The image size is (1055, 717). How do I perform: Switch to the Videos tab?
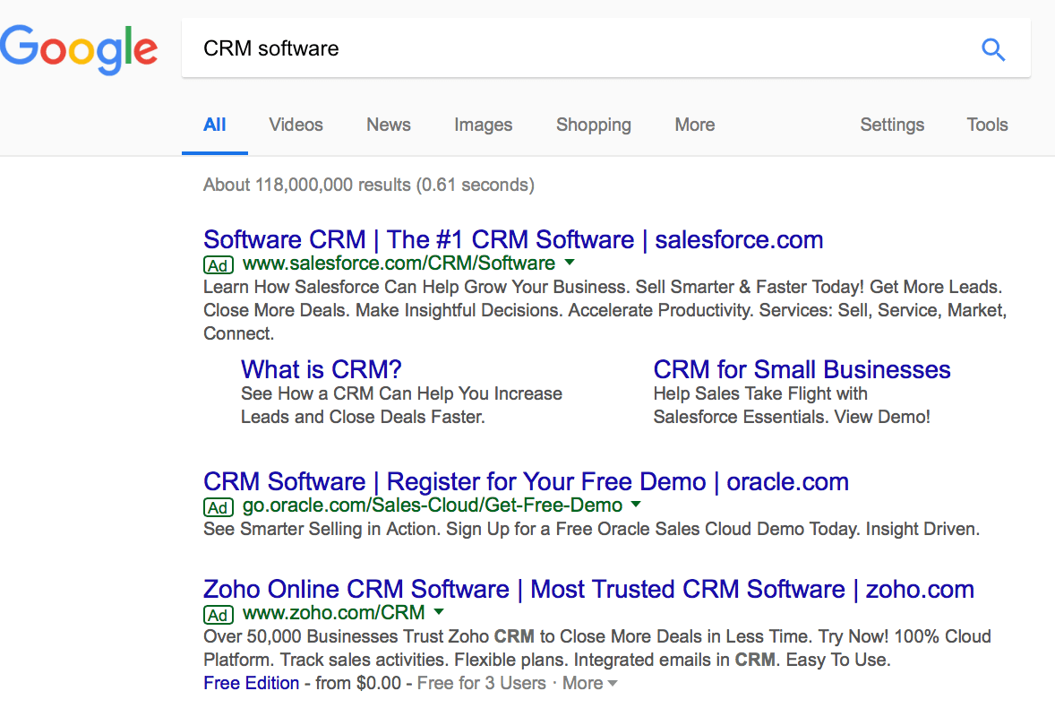point(296,125)
